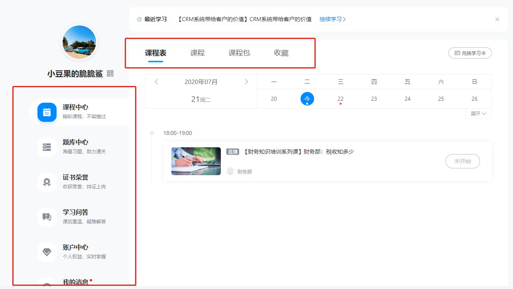
Task: Close the recent learning banner
Action: 497,19
